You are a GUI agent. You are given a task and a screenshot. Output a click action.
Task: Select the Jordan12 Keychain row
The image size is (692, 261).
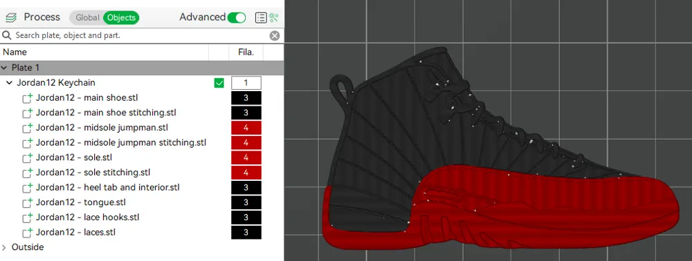pos(141,83)
